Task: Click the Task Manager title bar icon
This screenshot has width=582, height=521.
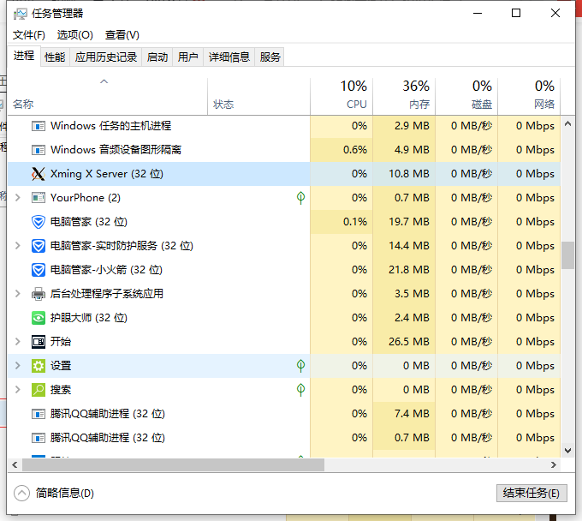Action: (x=20, y=14)
